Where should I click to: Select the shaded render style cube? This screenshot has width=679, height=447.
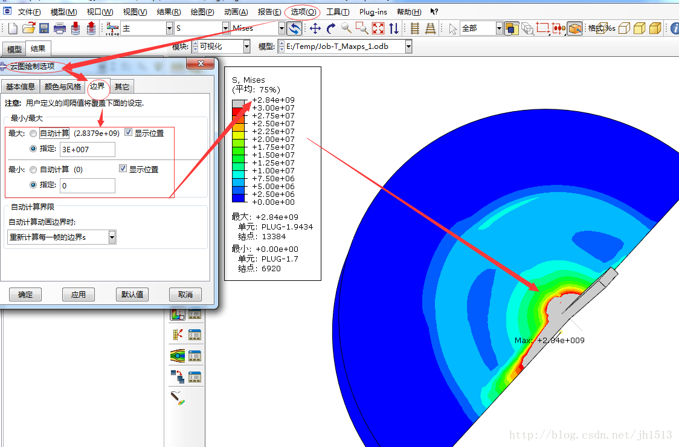click(655, 28)
